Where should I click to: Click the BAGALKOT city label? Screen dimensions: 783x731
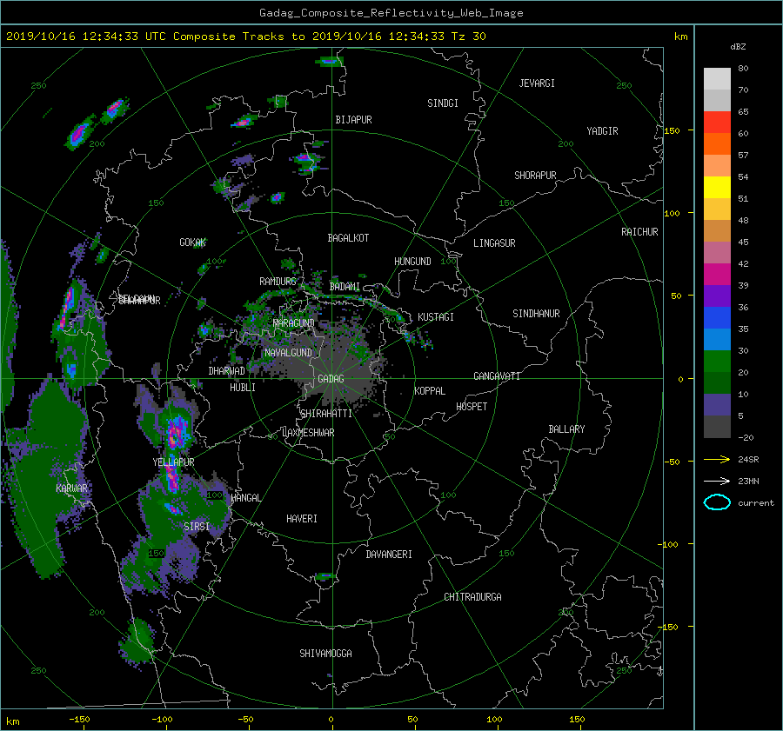348,238
